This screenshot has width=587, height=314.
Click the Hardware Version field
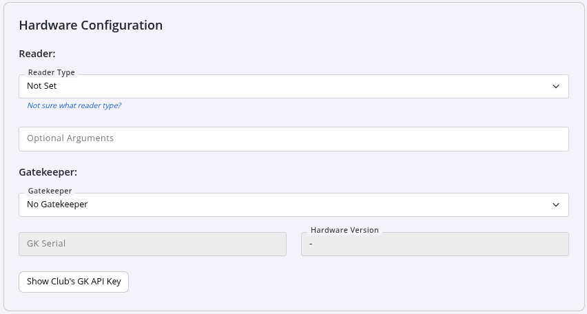tap(435, 244)
